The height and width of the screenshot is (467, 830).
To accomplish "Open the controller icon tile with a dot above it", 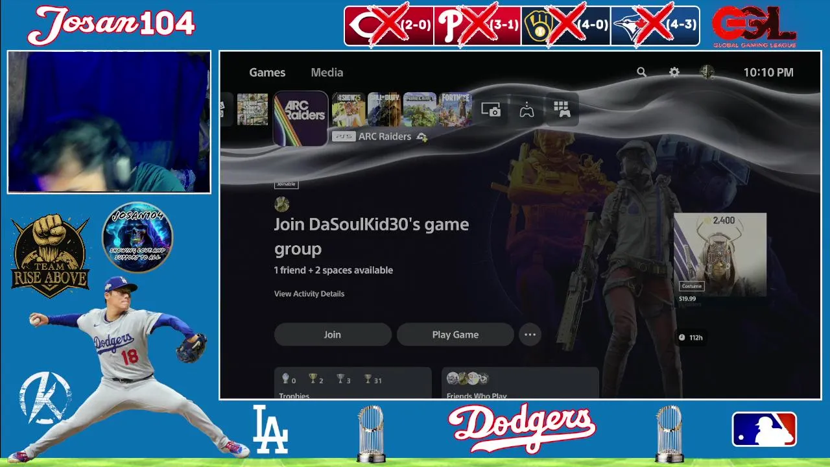I will 527,110.
